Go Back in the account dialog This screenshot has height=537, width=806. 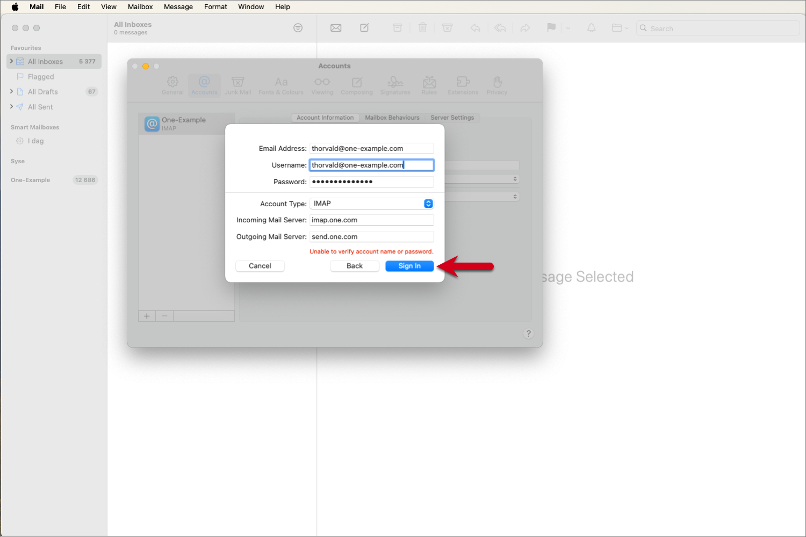click(355, 266)
